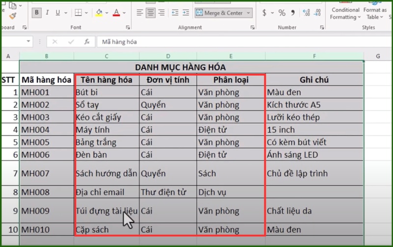The height and width of the screenshot is (247, 393).
Task: Toggle Underline formatting
Action: coord(57,13)
